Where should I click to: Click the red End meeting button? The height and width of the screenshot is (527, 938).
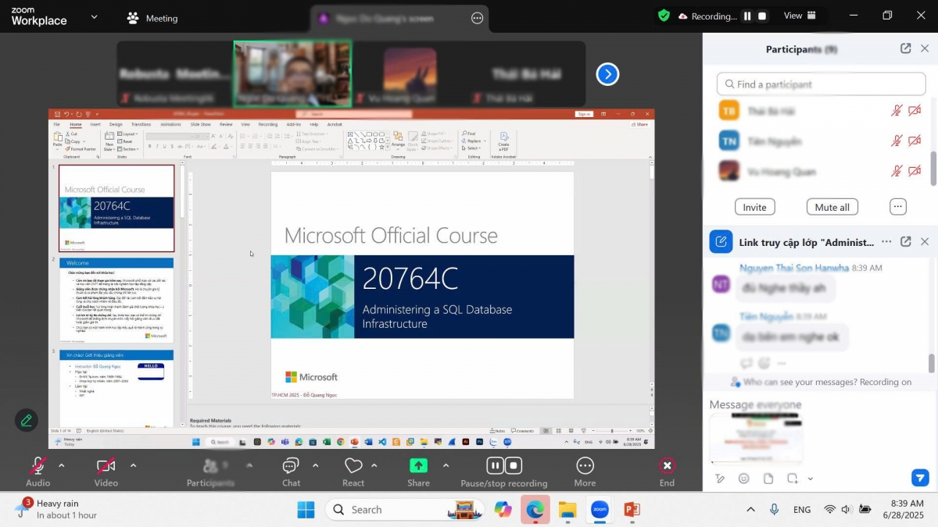[667, 471]
